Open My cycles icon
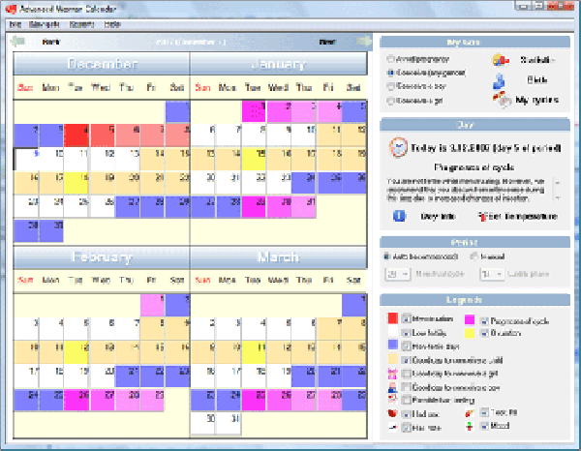This screenshot has height=451, width=581. 500,99
